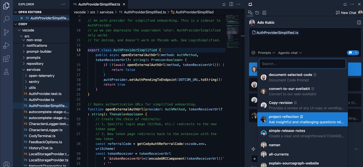Click the code minimap
Image resolution: width=363 pixels, height=167 pixels.
233,31
